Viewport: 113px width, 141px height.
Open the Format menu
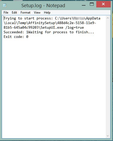pos(25,13)
